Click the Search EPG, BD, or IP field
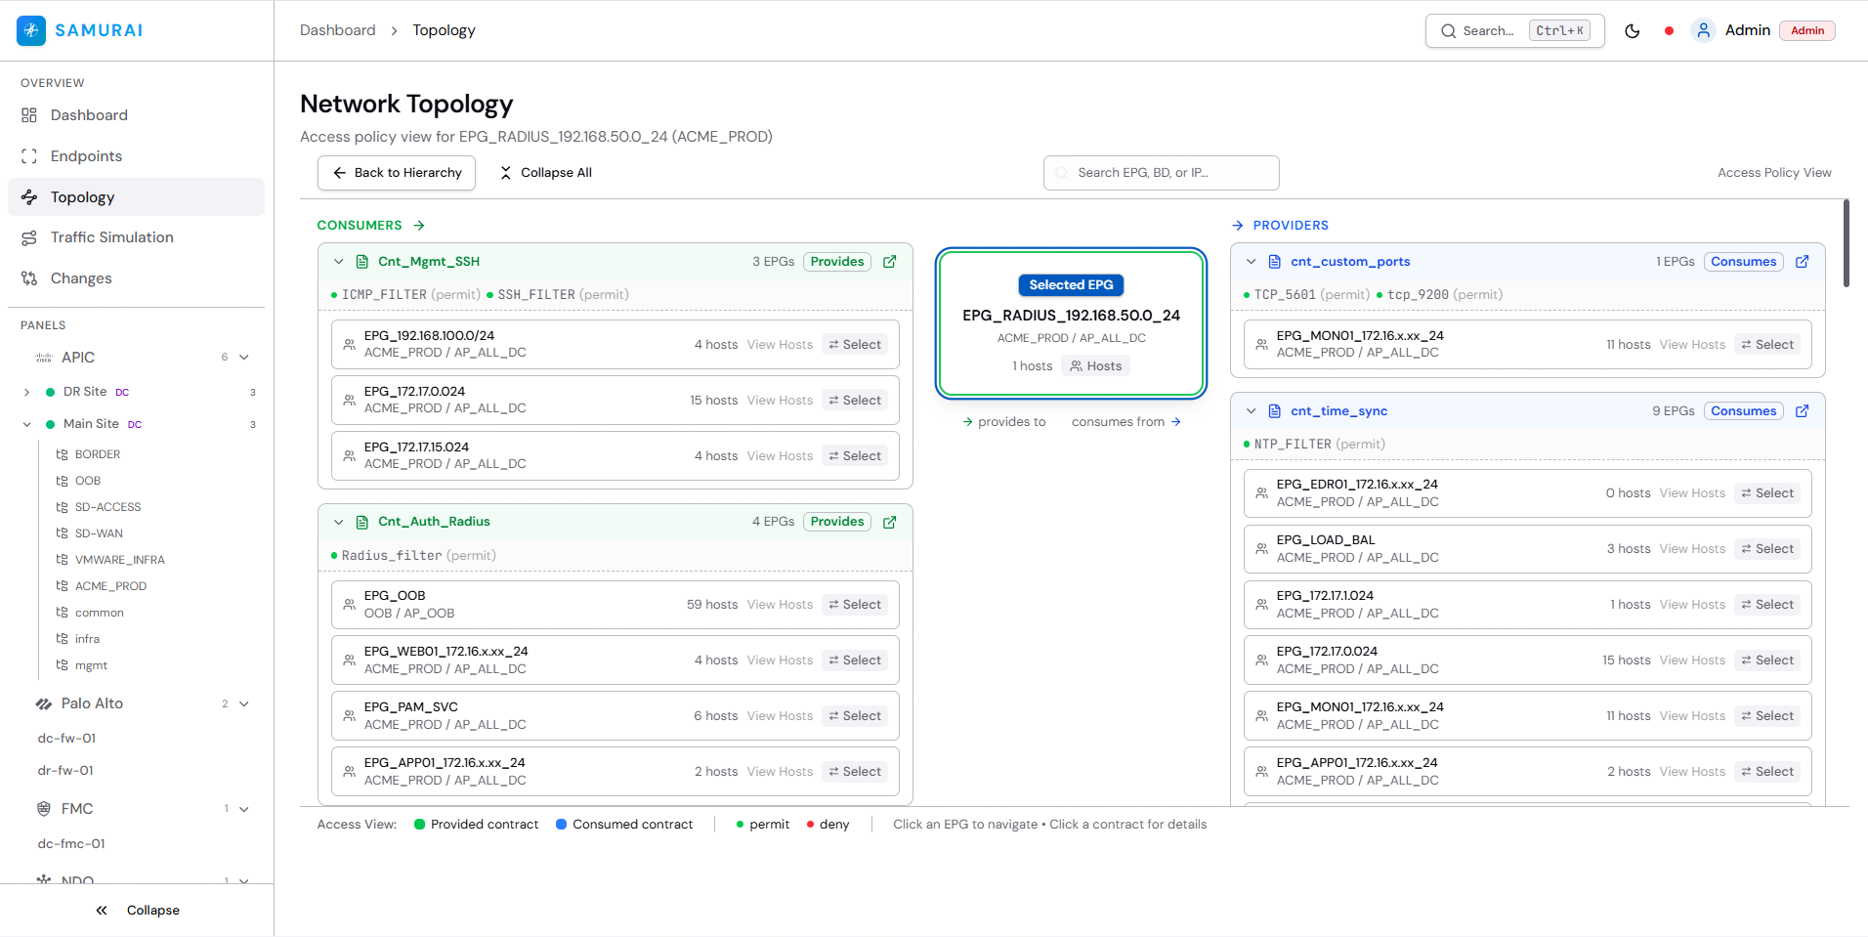The image size is (1868, 937). pyautogui.click(x=1161, y=172)
